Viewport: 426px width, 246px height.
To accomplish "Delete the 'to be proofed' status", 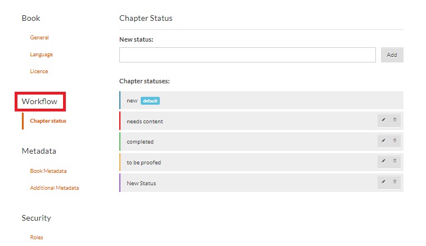I will point(394,162).
